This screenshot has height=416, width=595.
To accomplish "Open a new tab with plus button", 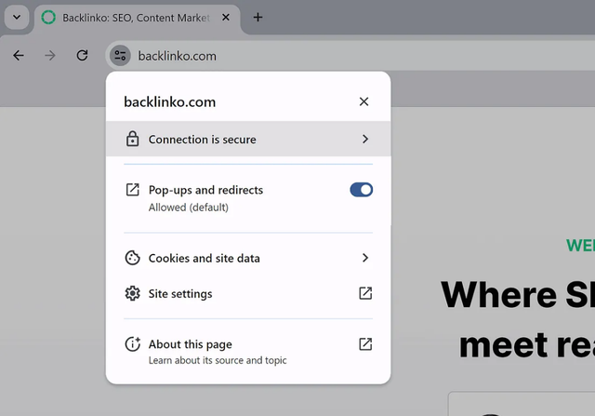I will pyautogui.click(x=258, y=18).
